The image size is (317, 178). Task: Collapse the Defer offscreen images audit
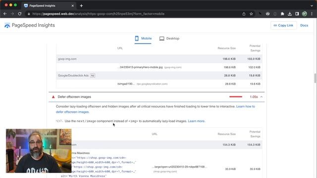(262, 97)
